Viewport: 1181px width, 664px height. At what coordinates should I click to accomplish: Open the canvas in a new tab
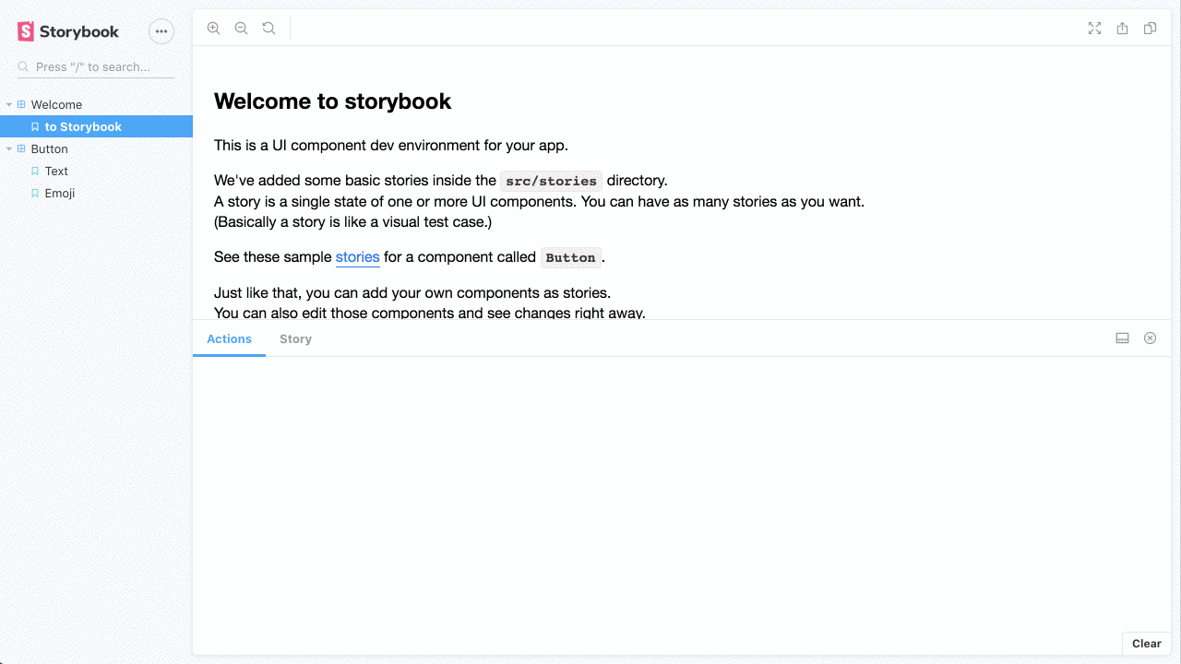point(1122,28)
